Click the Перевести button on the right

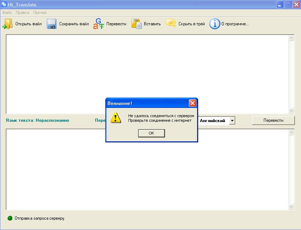click(273, 120)
